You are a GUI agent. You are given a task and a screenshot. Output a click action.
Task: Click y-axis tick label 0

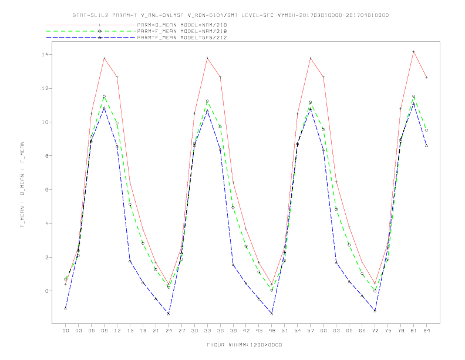click(x=46, y=291)
